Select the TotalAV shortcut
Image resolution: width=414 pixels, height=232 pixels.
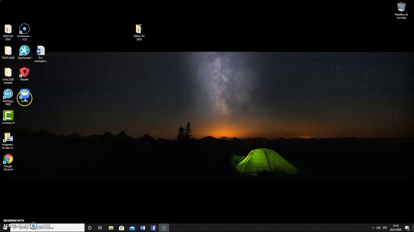pyautogui.click(x=25, y=74)
